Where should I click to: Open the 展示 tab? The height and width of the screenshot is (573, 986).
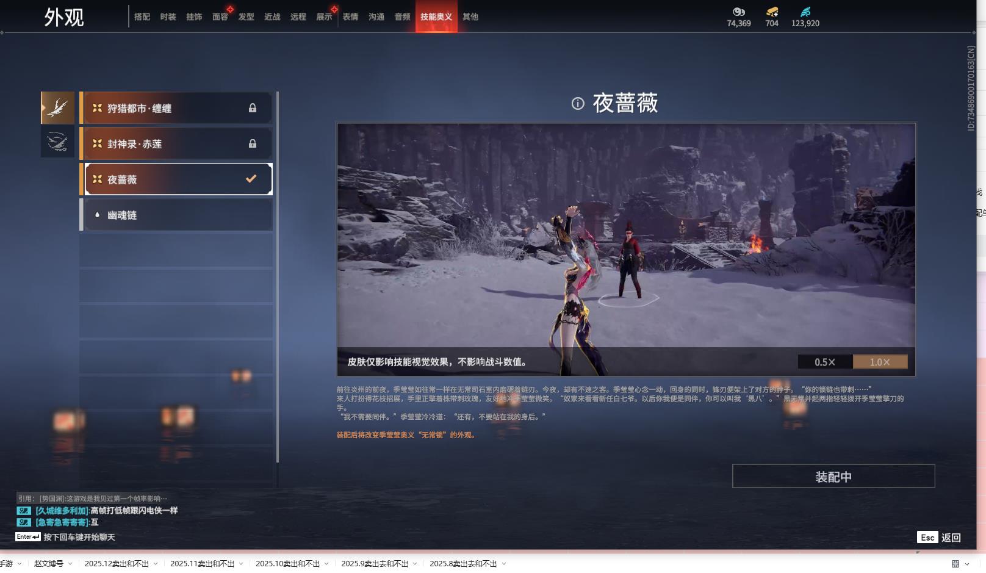[x=324, y=17]
